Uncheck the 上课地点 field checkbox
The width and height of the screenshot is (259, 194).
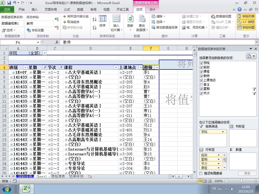tap(201, 80)
